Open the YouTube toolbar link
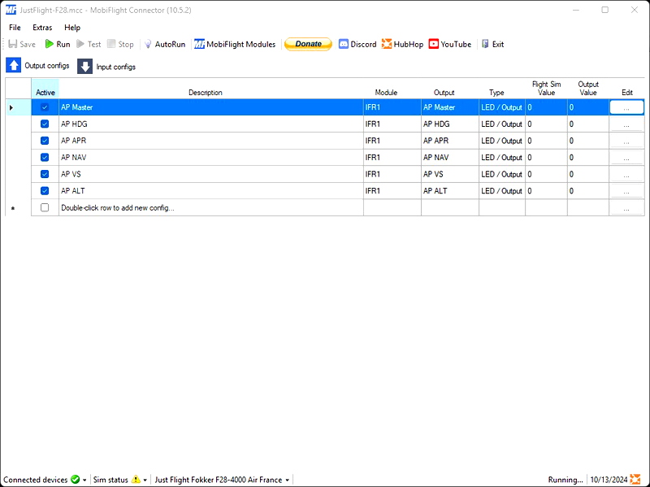This screenshot has width=650, height=487. click(x=434, y=45)
